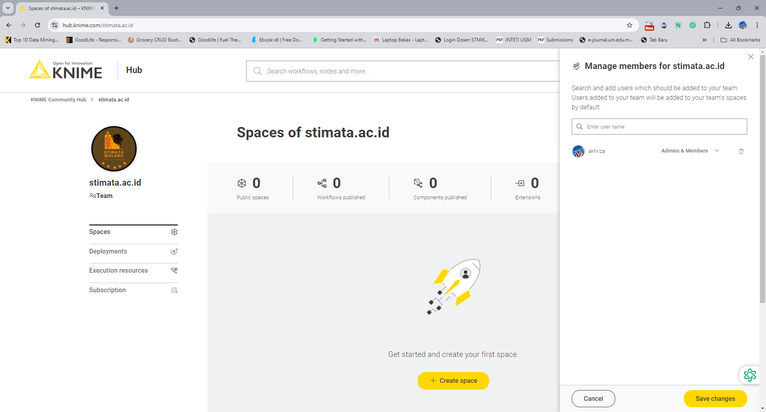Click the site information icon in address bar
The width and height of the screenshot is (766, 412).
[55, 25]
